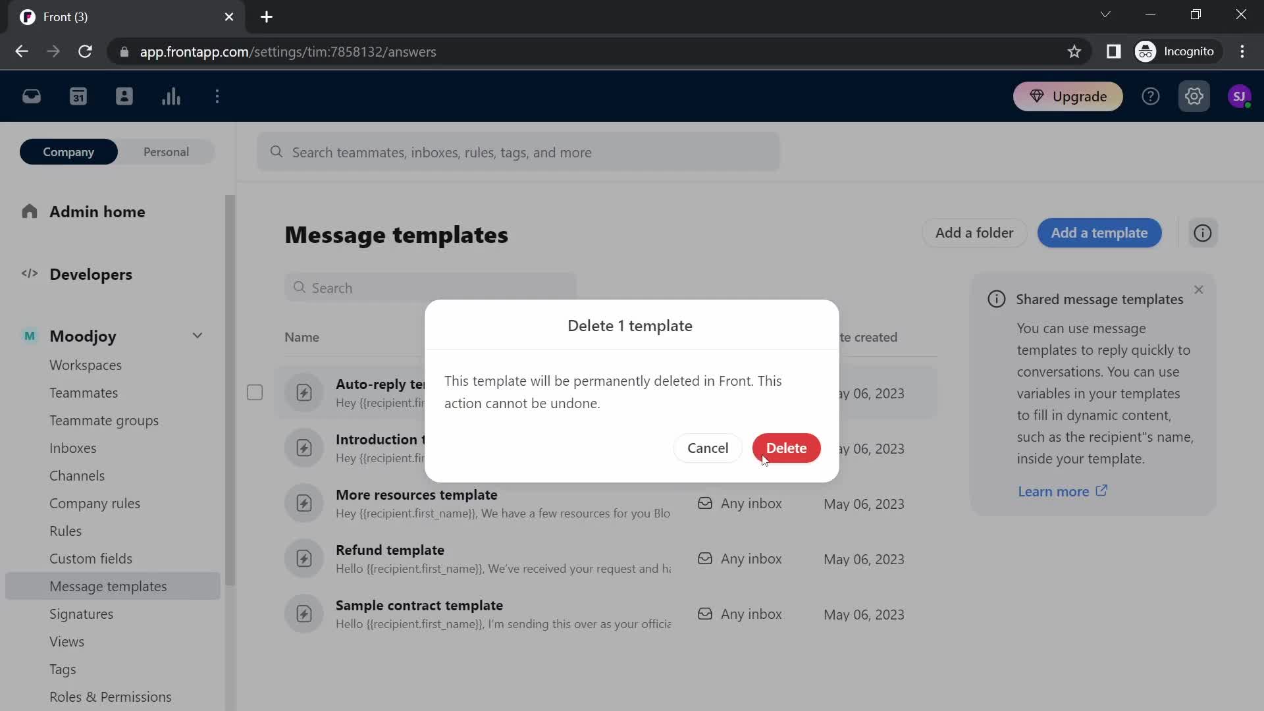1264x711 pixels.
Task: Click the Auto-reply template lightning icon
Action: point(304,393)
